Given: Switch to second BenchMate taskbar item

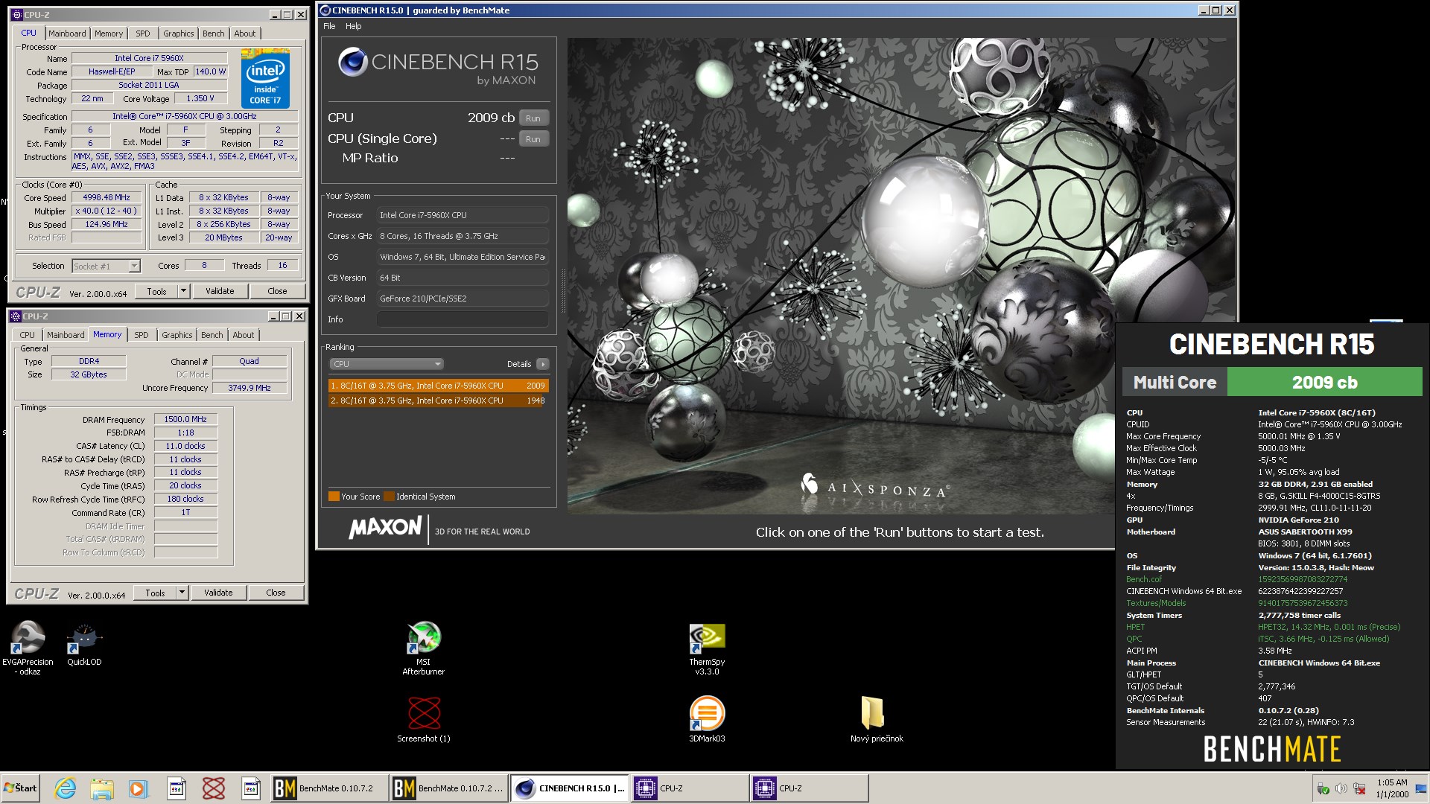Looking at the screenshot, I should (x=448, y=788).
